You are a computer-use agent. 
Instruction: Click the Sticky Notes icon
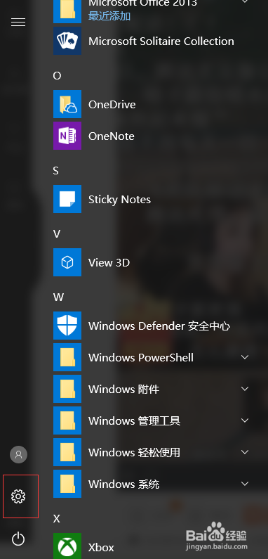[67, 199]
